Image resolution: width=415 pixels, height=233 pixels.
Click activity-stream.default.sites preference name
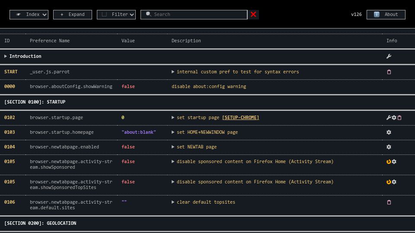coord(71,205)
